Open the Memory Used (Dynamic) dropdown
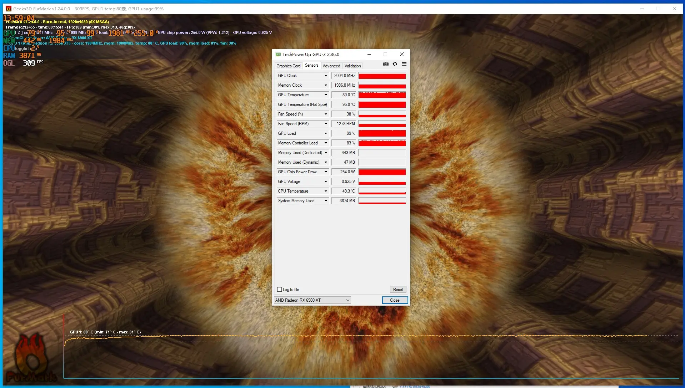 pyautogui.click(x=326, y=162)
